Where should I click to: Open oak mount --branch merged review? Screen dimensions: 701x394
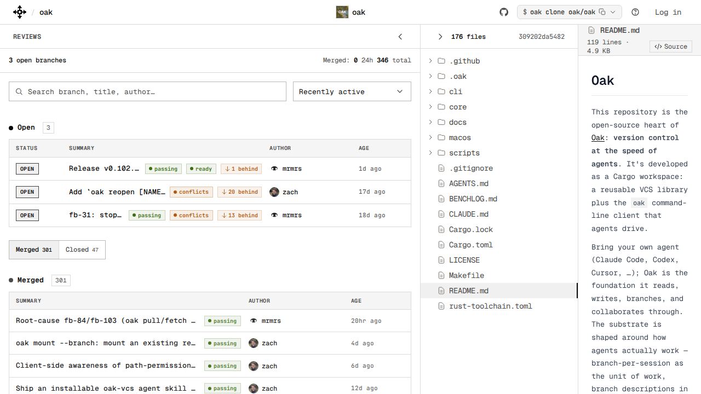[210, 343]
